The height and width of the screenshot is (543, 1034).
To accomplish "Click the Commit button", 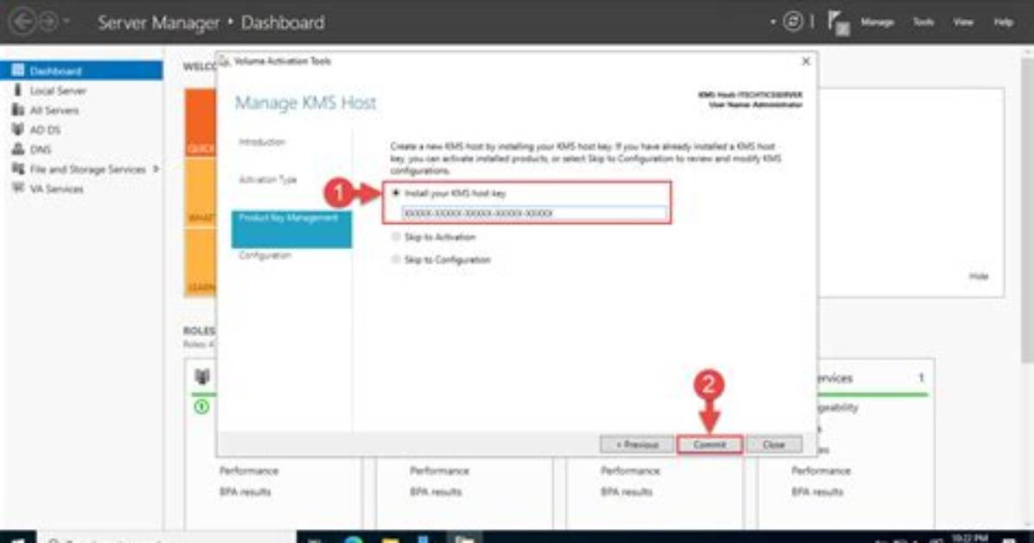I will click(x=710, y=444).
